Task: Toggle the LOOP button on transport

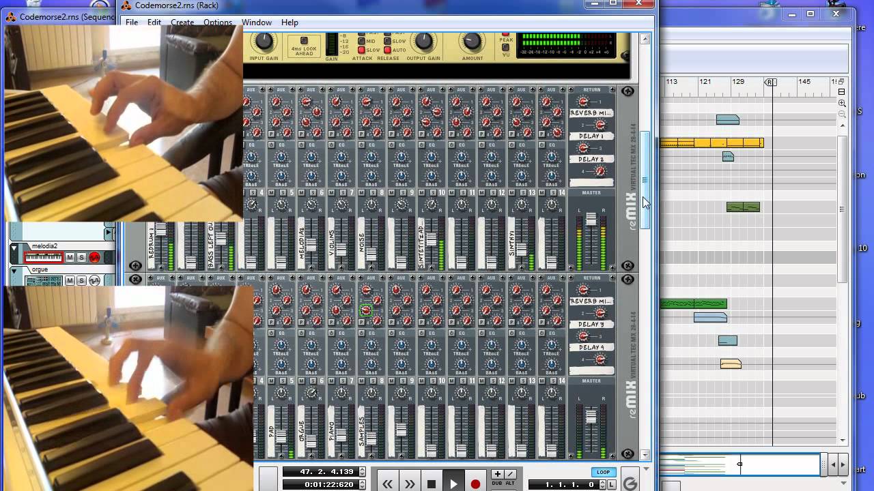Action: 602,472
